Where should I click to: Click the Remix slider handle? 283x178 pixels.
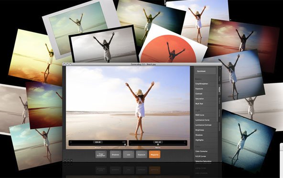click(158, 145)
